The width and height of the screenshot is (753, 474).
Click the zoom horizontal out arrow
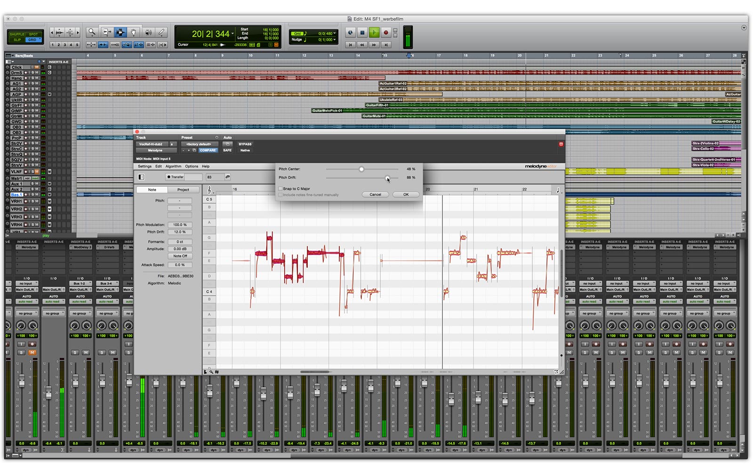(52, 32)
